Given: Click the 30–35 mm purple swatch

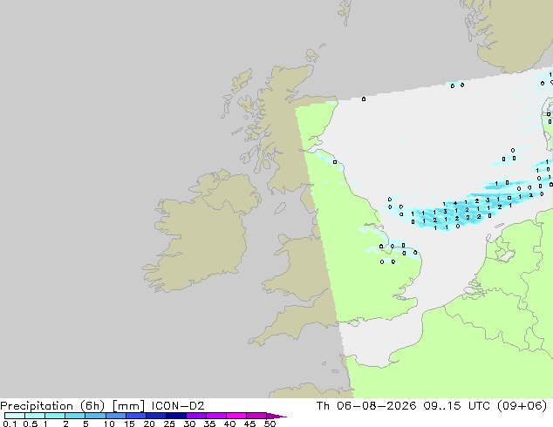Looking at the screenshot, I should point(195,416).
